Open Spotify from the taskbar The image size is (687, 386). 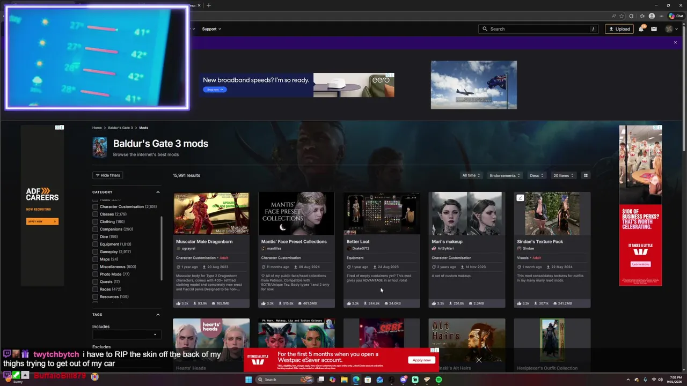tap(438, 380)
